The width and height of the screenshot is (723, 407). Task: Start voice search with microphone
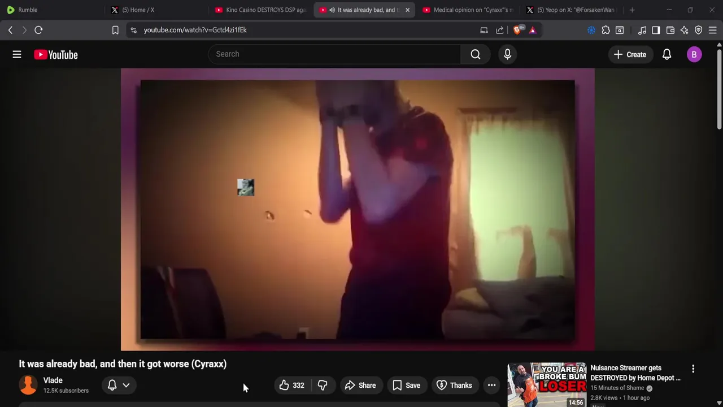click(x=507, y=54)
